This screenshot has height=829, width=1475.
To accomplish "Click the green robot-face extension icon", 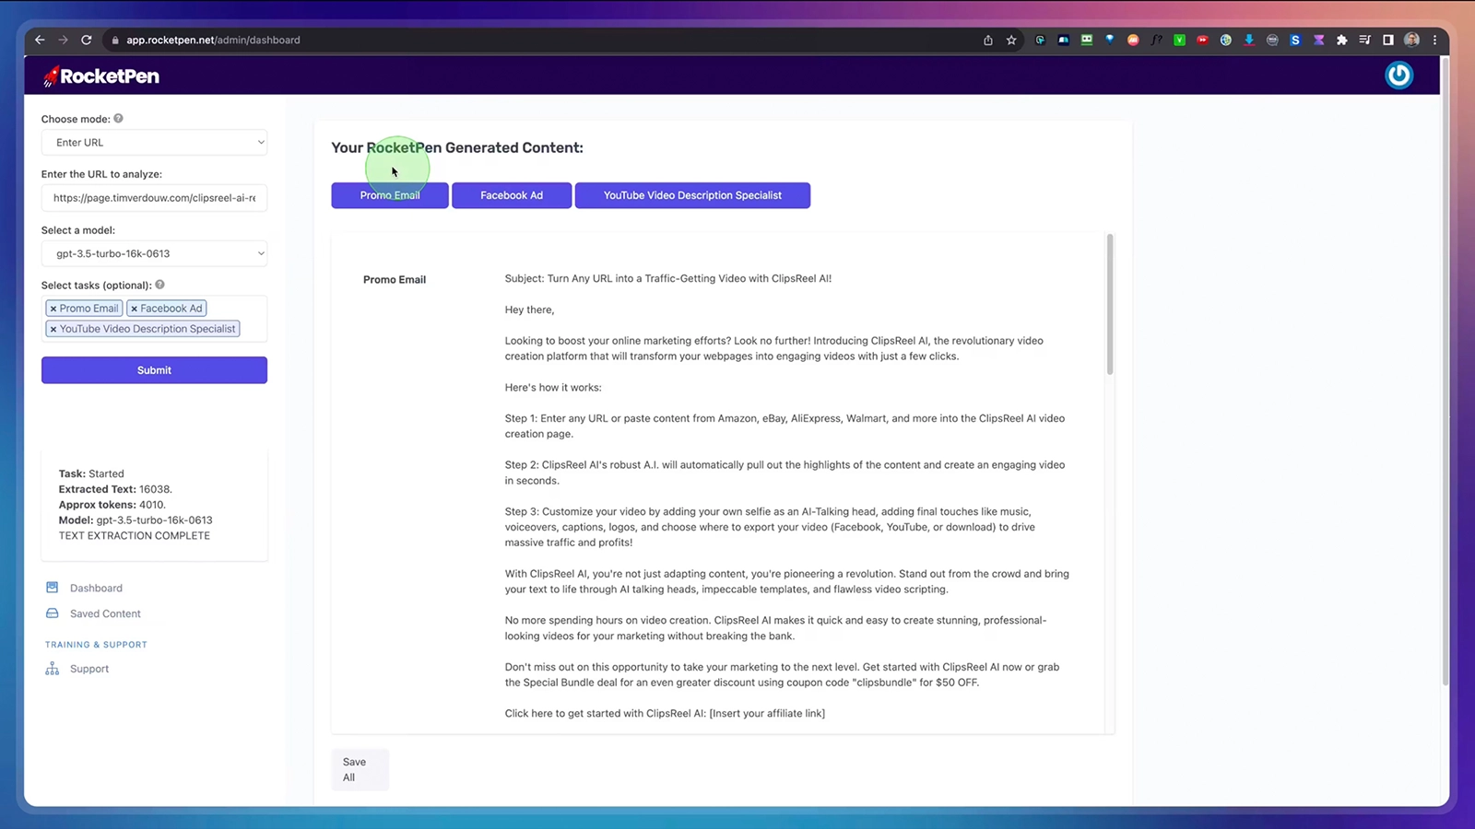I will [1087, 40].
